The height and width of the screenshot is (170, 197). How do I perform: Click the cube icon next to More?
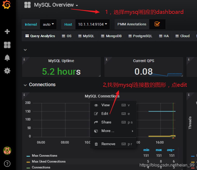point(96,131)
